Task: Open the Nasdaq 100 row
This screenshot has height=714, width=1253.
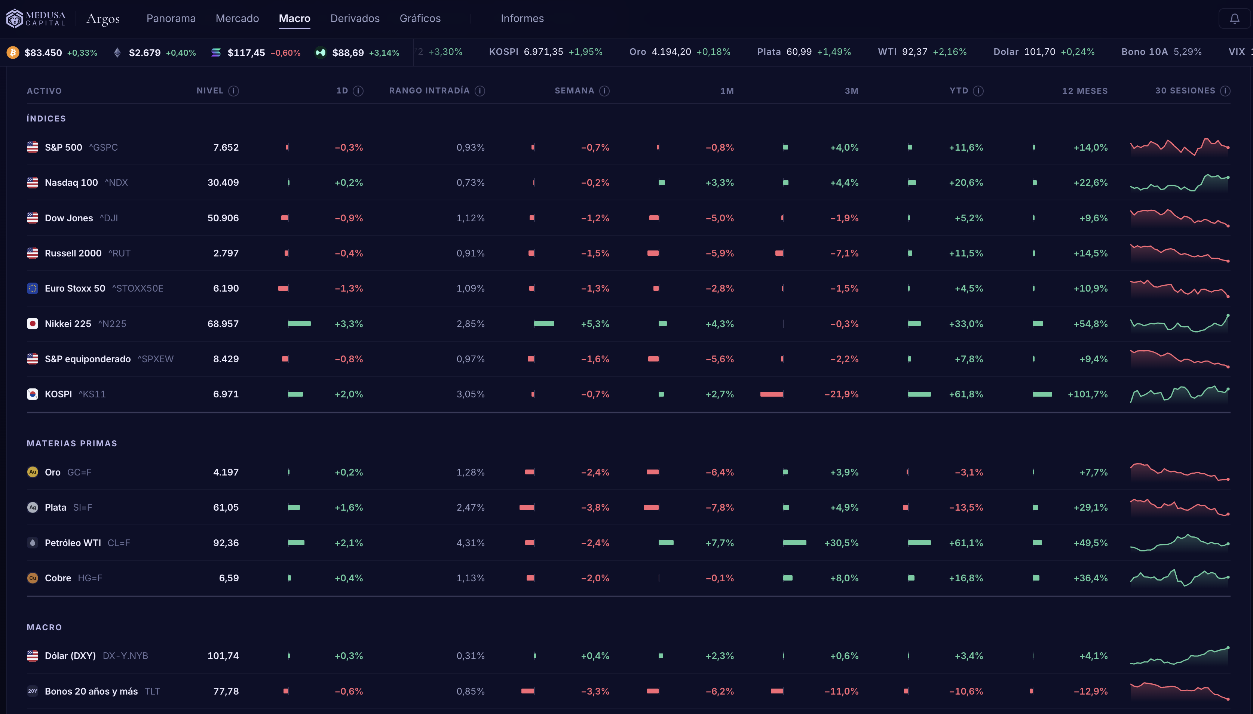Action: point(628,182)
